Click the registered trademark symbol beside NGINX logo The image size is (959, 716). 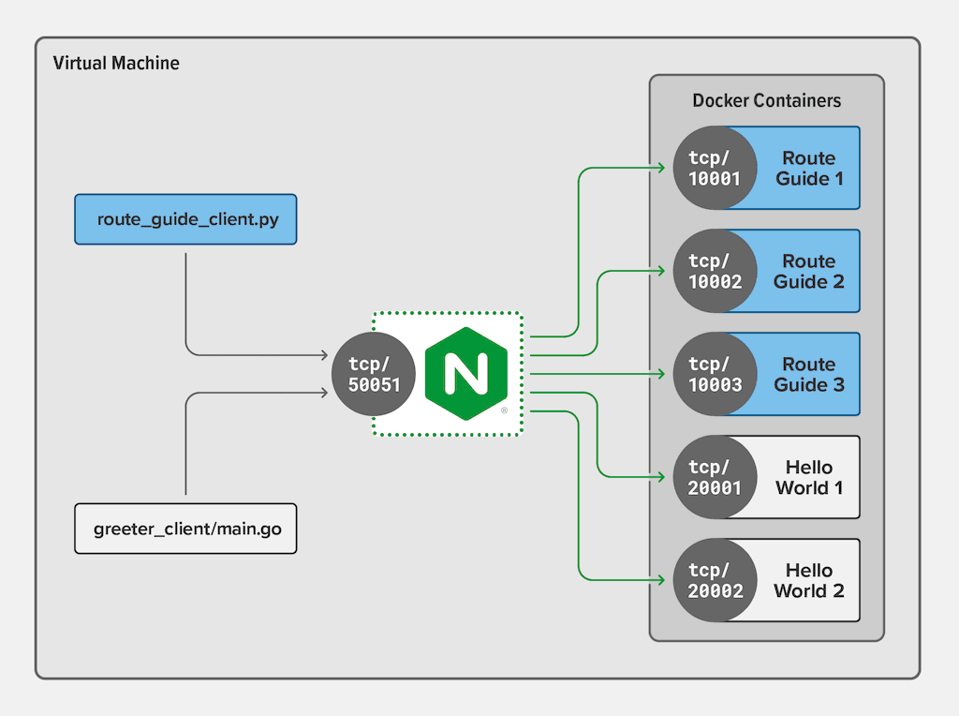pyautogui.click(x=505, y=411)
